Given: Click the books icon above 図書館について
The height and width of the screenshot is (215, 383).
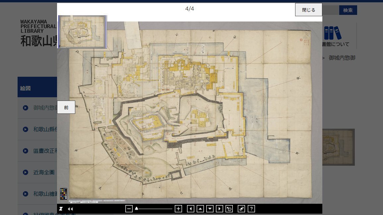Looking at the screenshot, I should (333, 33).
